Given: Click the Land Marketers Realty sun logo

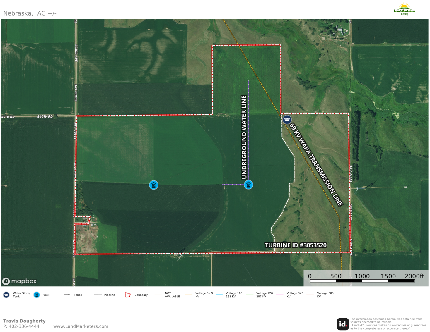Looking at the screenshot, I should click(405, 6).
